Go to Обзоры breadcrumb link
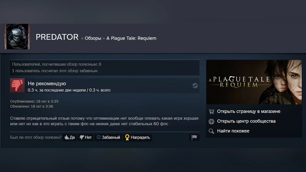306x172 pixels. [x=93, y=38]
